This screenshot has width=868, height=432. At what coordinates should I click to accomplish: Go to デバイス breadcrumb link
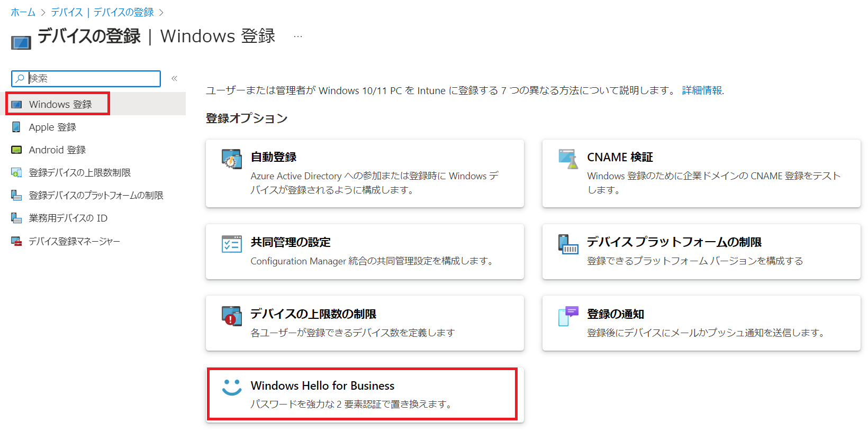pos(67,12)
